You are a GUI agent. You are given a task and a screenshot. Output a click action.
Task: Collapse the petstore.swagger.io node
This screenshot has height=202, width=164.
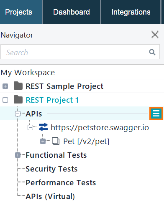click(x=30, y=127)
